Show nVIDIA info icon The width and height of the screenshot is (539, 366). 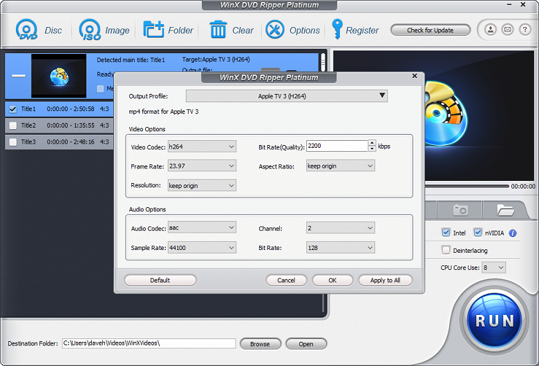pyautogui.click(x=513, y=233)
